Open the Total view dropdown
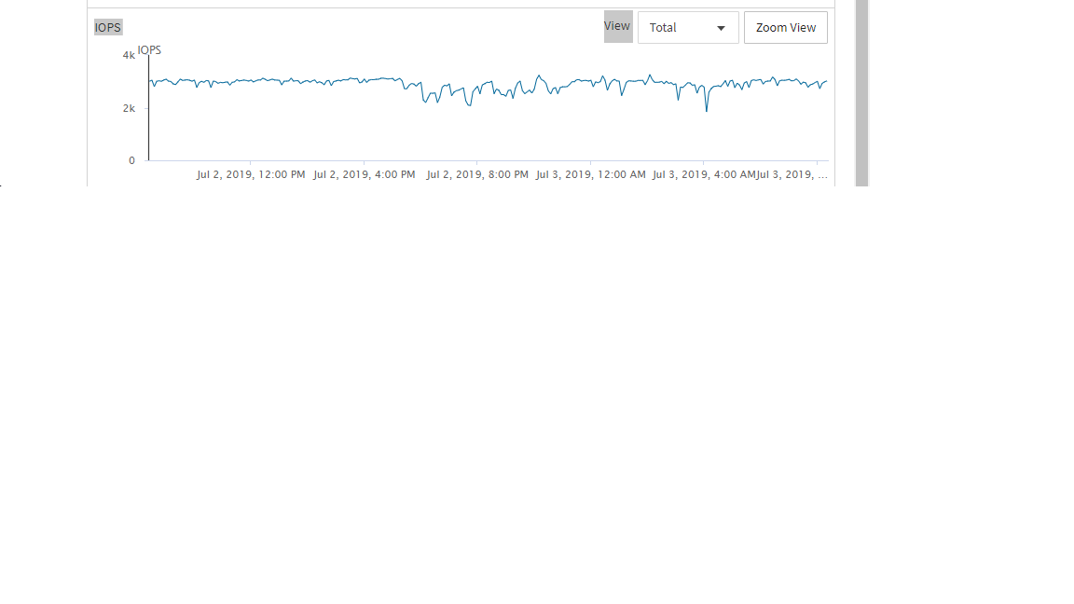The height and width of the screenshot is (604, 1074). (x=687, y=28)
